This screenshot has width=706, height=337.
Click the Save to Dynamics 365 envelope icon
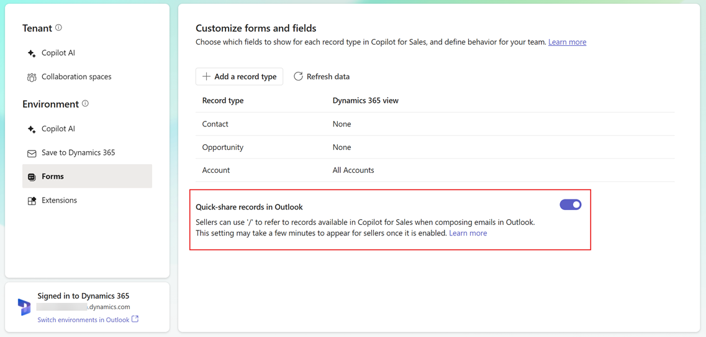[x=32, y=153]
